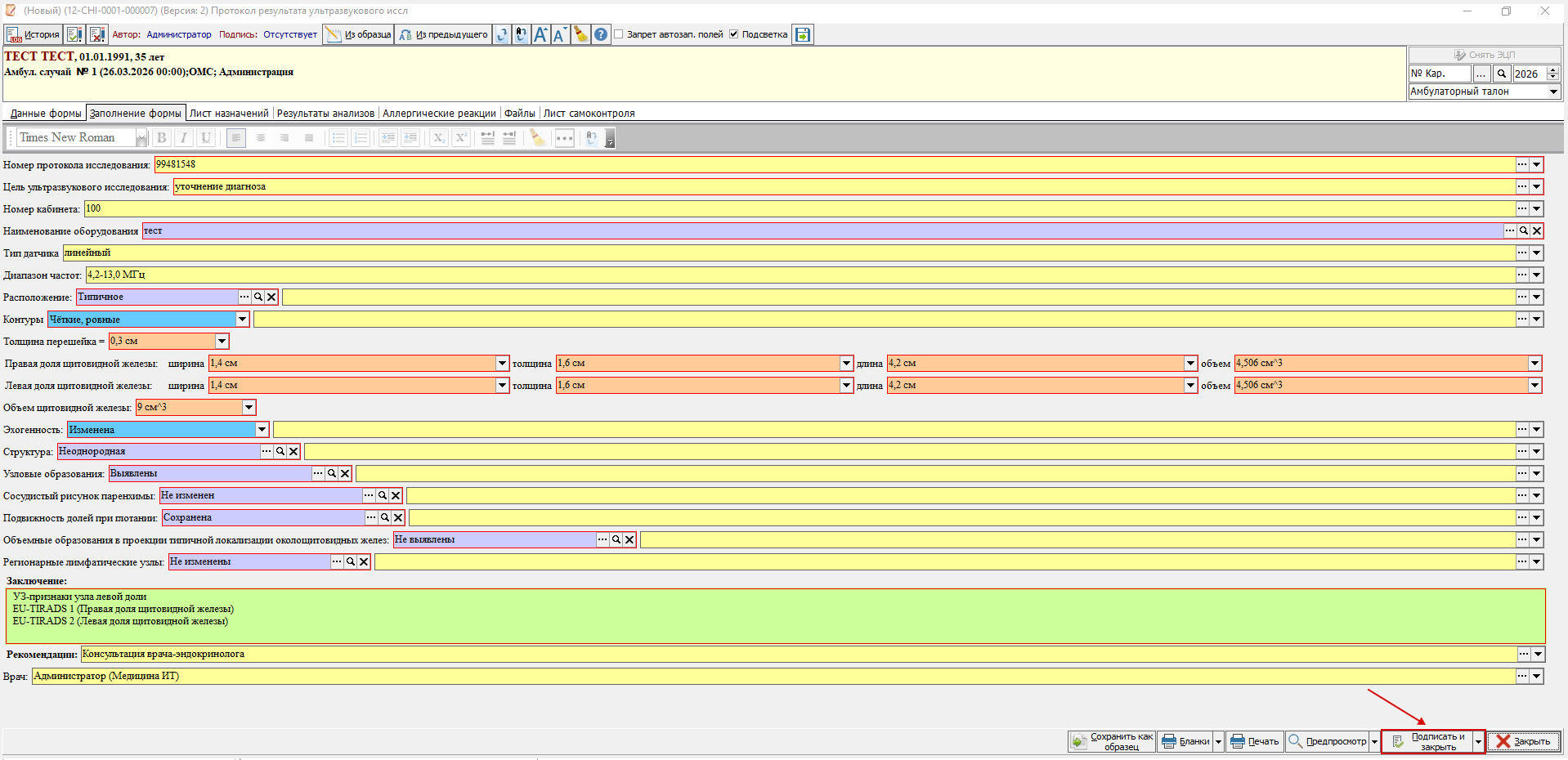Toggle the Подсветка checkbox

point(734,34)
